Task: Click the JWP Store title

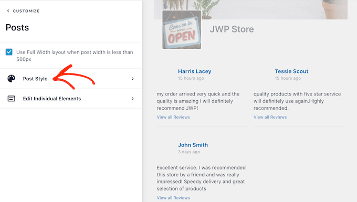Action: [232, 29]
